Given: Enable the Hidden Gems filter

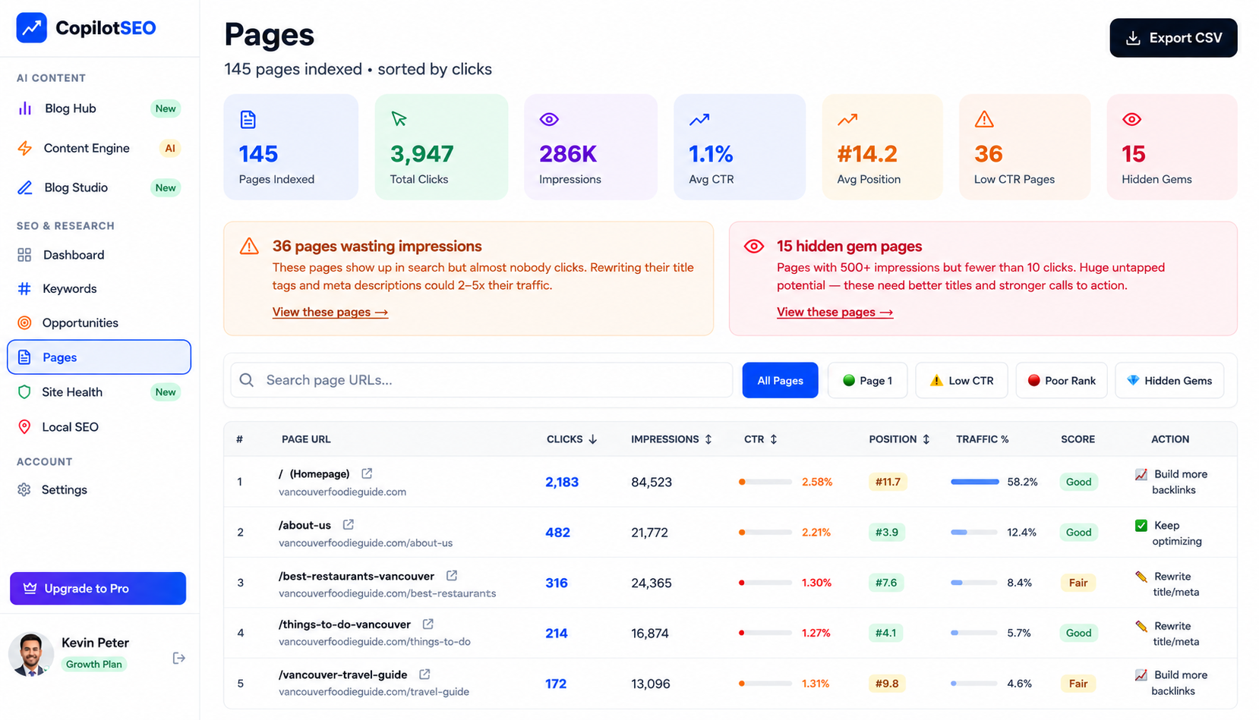Looking at the screenshot, I should 1169,380.
